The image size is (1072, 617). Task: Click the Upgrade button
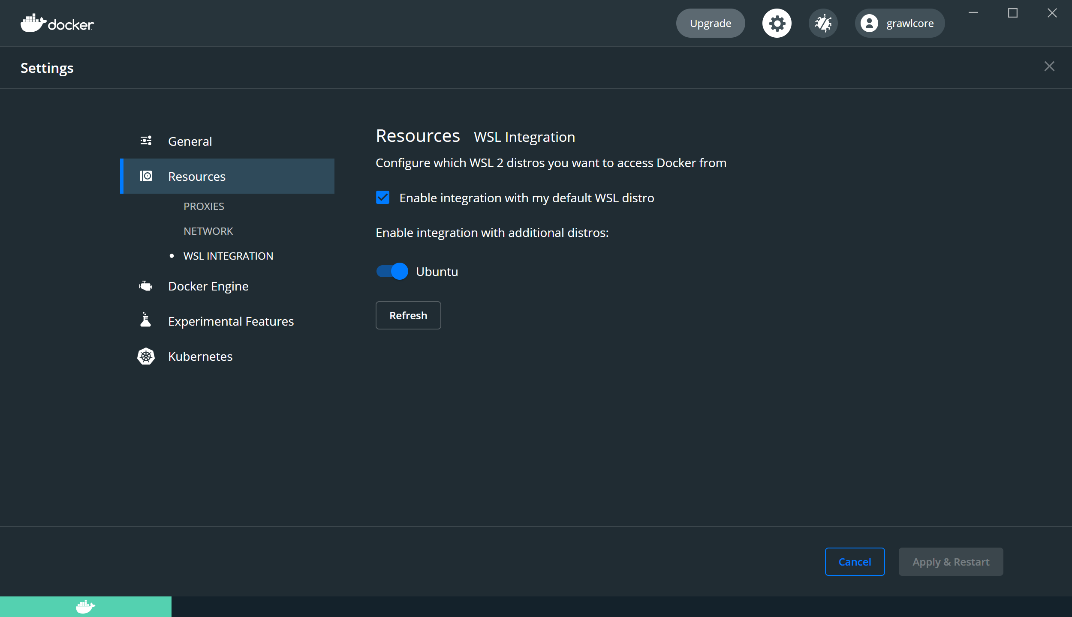tap(710, 23)
